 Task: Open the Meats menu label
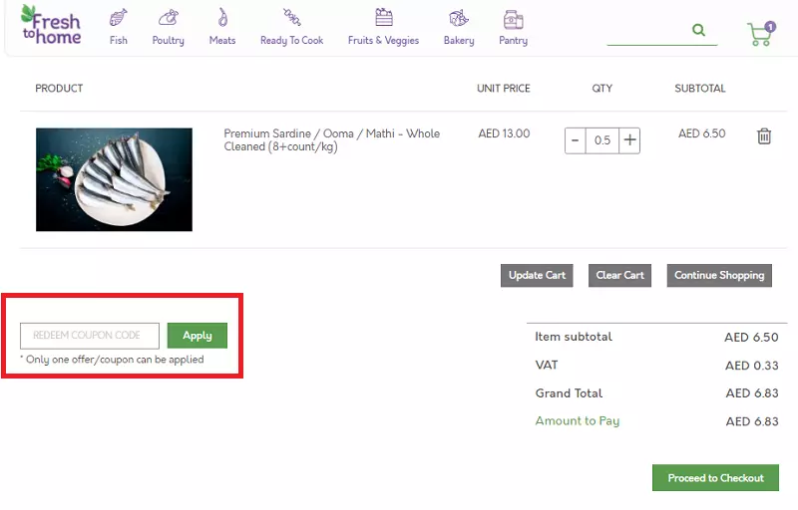222,40
